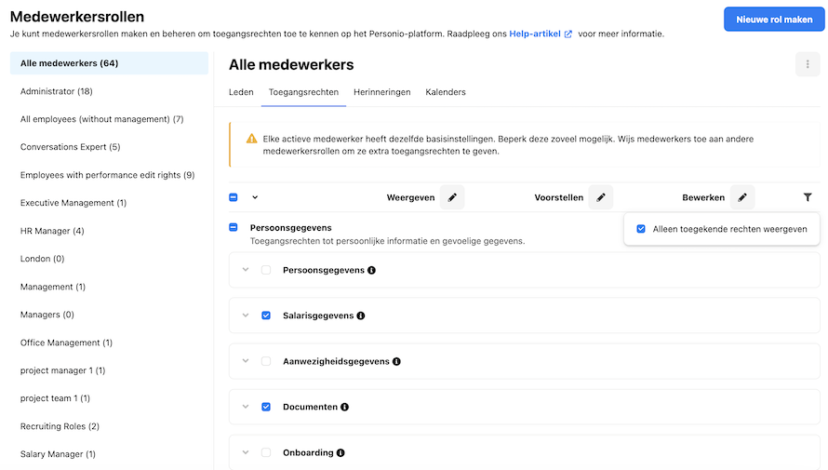This screenshot has width=828, height=470.
Task: Switch to the Leden tab
Action: [x=241, y=92]
